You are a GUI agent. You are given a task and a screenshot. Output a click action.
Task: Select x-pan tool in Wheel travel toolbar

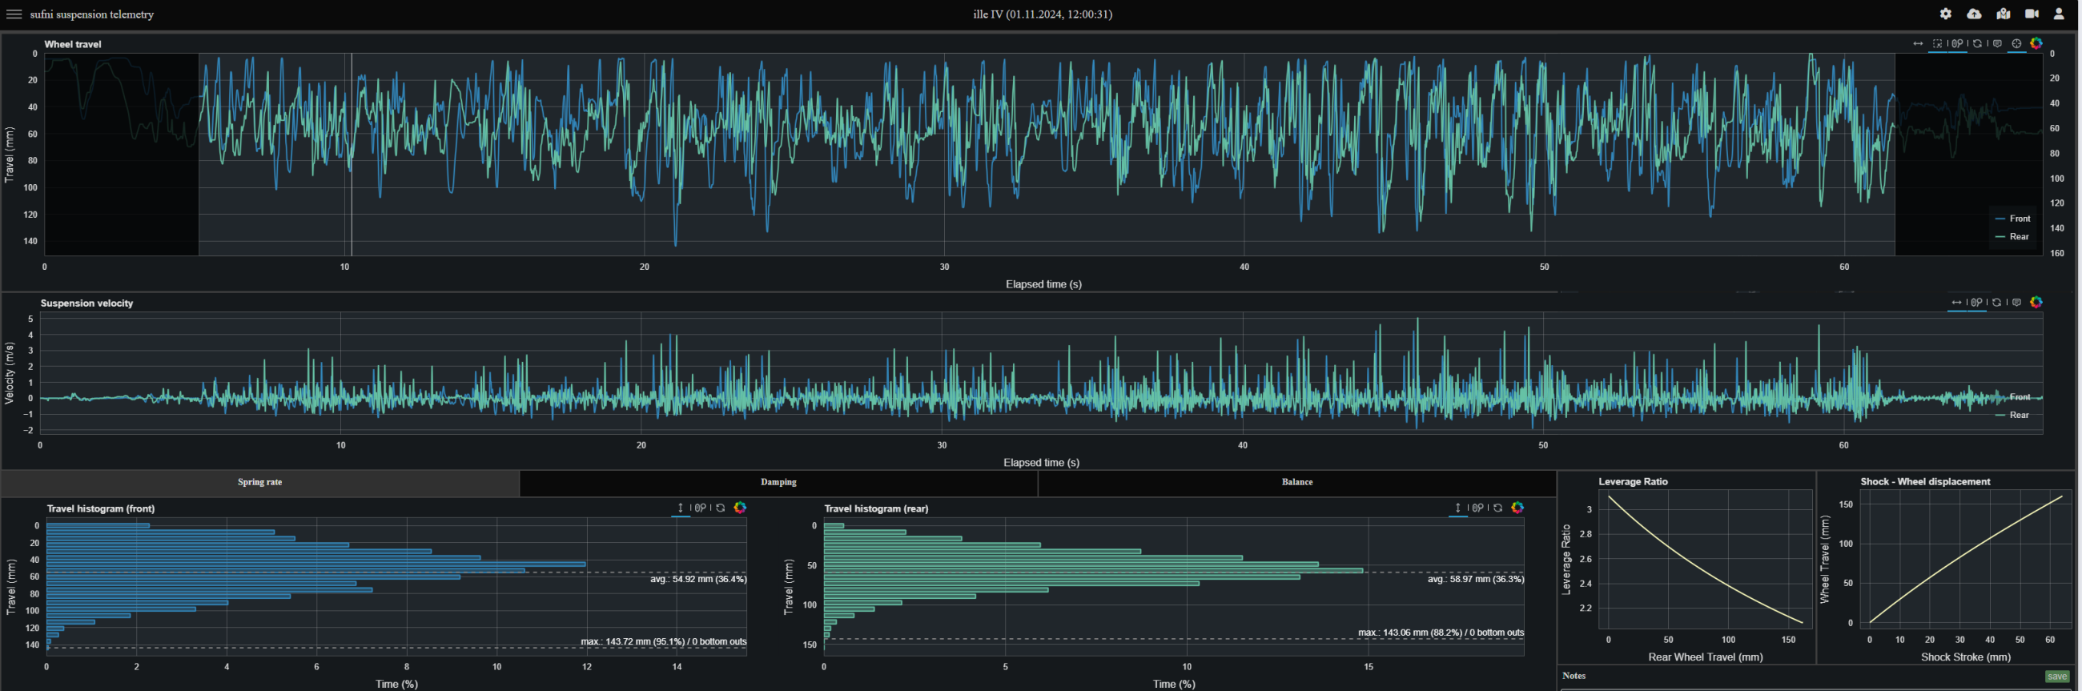pyautogui.click(x=1919, y=44)
